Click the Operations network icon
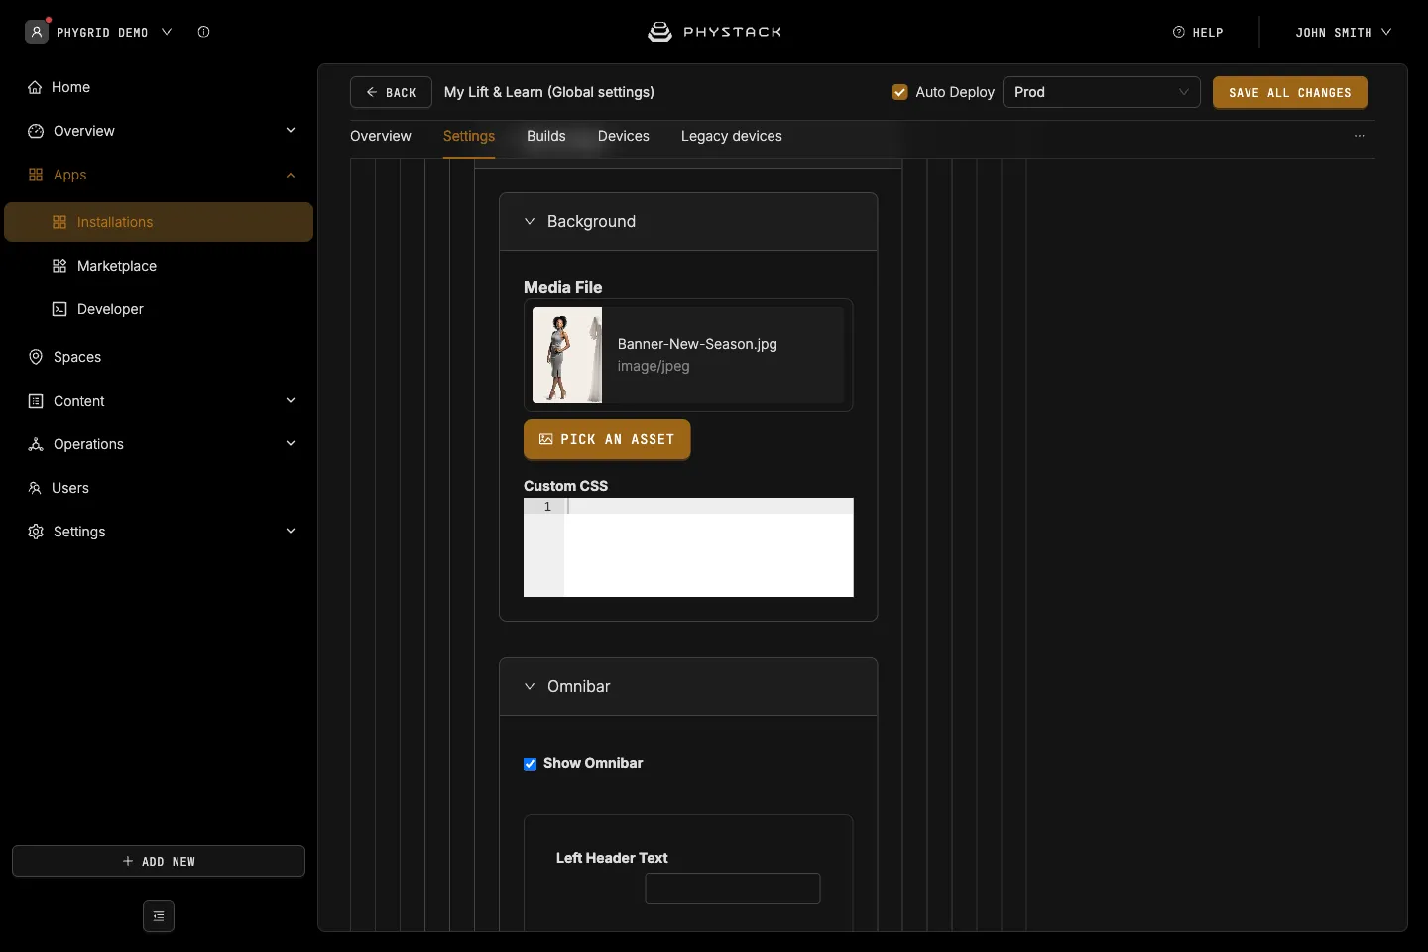 click(36, 444)
